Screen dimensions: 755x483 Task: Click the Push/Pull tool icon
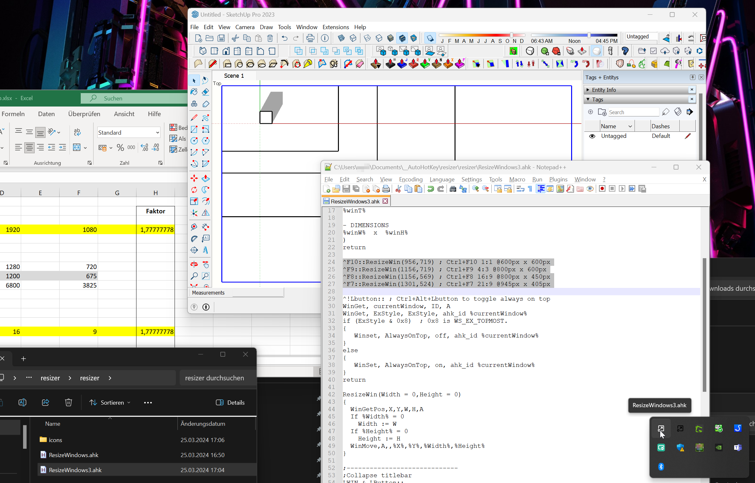pyautogui.click(x=206, y=178)
